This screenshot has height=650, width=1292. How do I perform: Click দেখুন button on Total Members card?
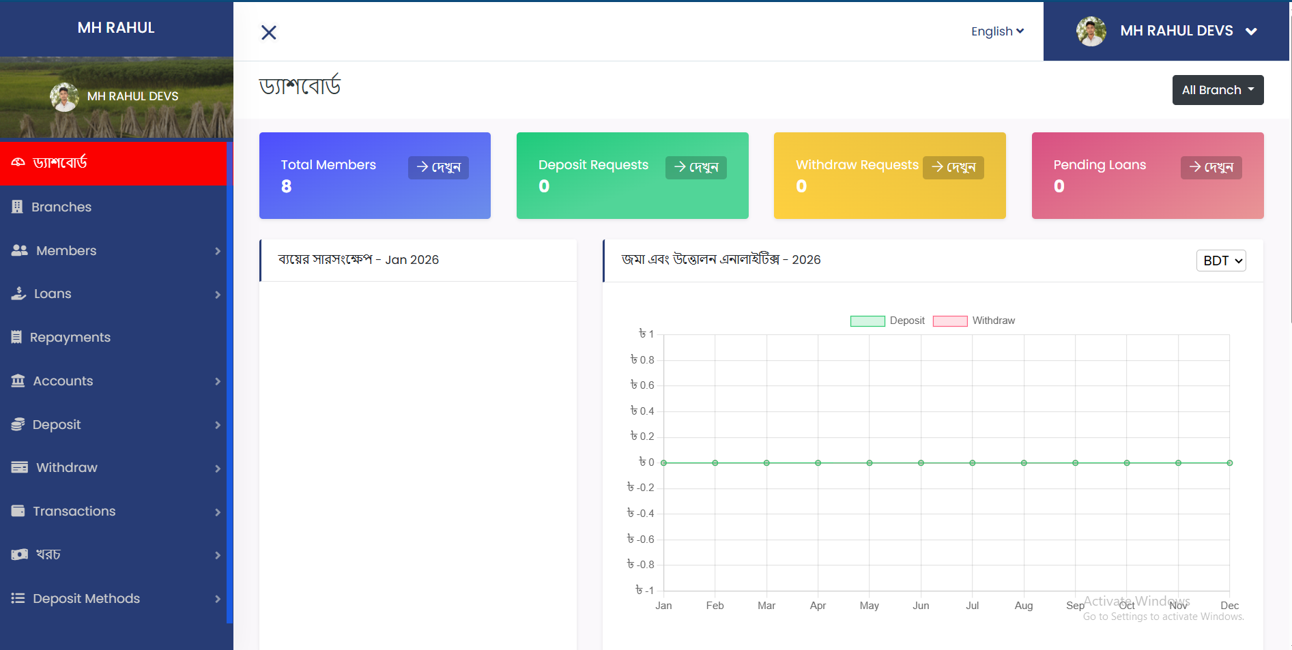click(x=438, y=168)
